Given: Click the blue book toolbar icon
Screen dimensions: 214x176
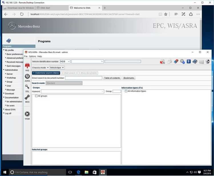Looking at the screenshot, I should (x=195, y=61).
